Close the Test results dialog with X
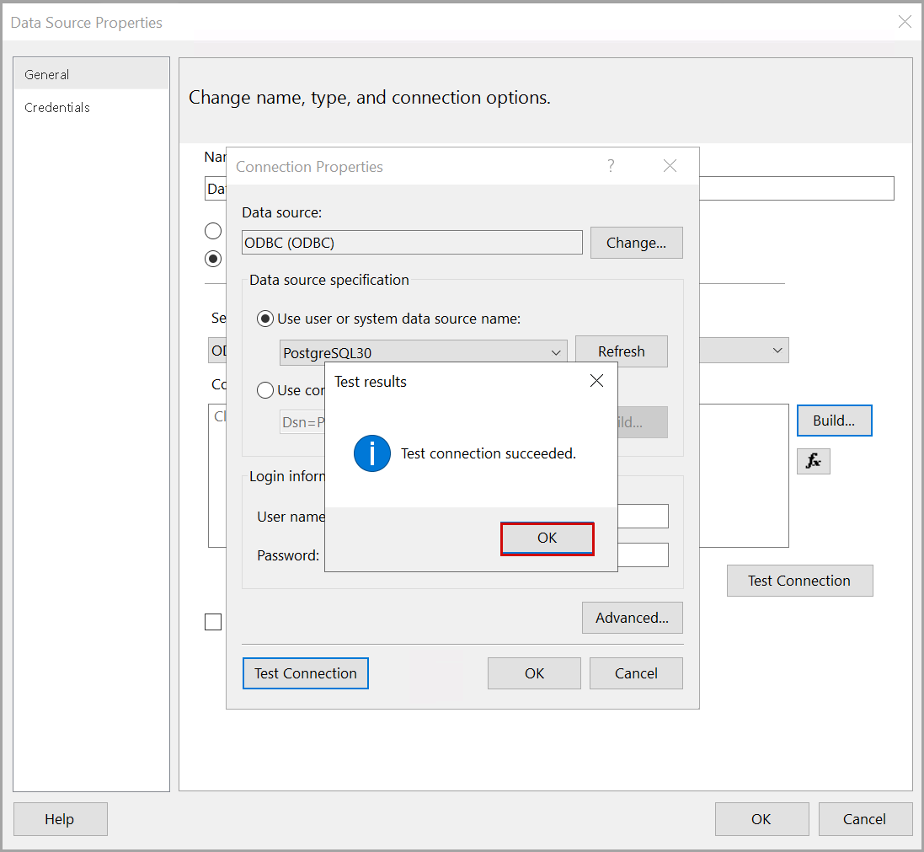924x852 pixels. coord(596,381)
